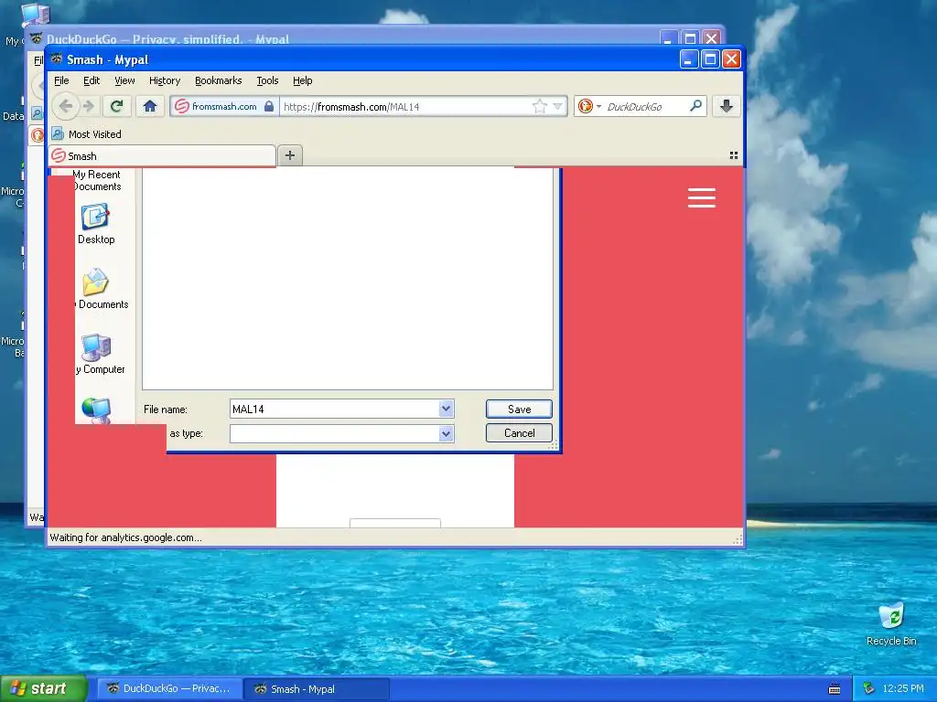
Task: Reload the fromsmash.com page
Action: click(116, 106)
